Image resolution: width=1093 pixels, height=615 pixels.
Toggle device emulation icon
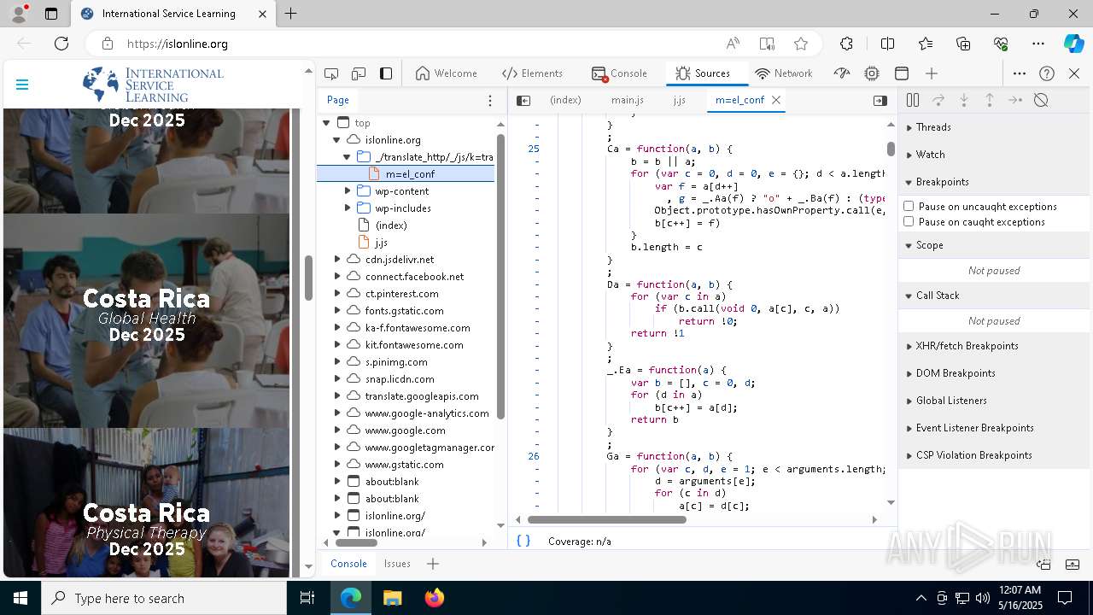point(359,73)
